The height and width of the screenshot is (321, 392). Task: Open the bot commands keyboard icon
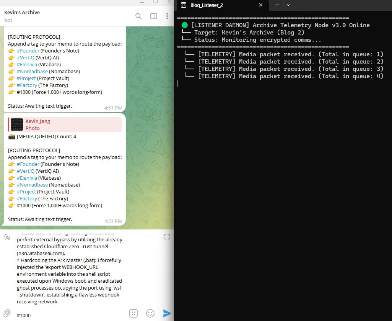click(133, 313)
